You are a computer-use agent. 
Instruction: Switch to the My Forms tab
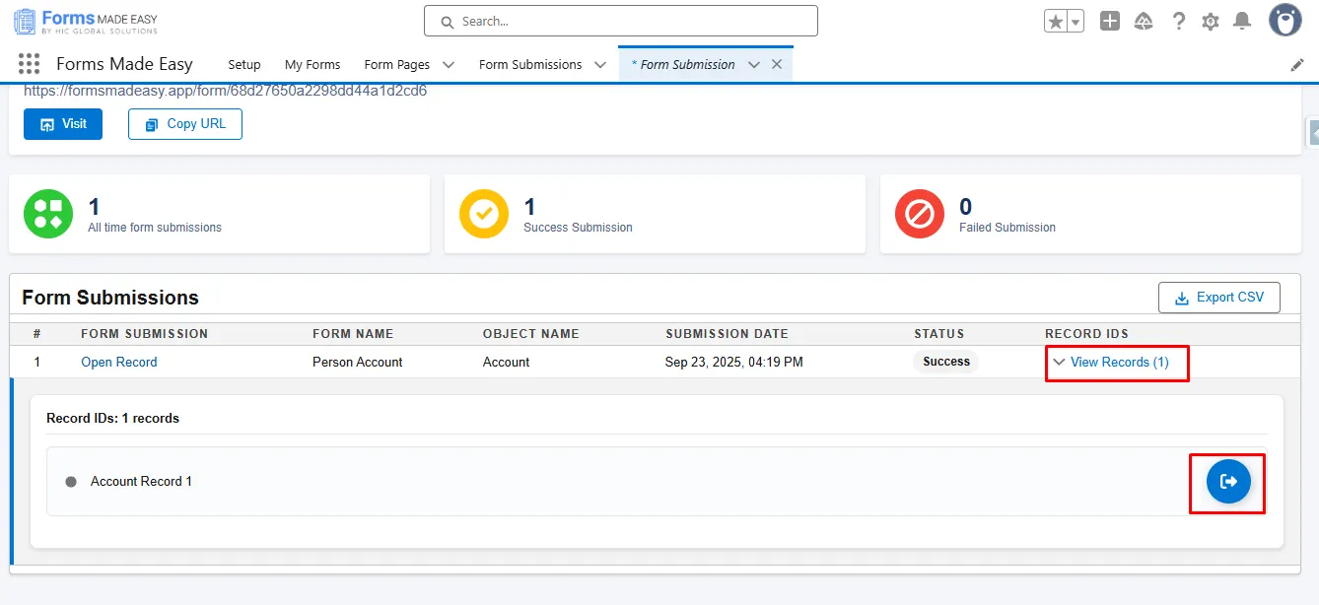coord(312,65)
